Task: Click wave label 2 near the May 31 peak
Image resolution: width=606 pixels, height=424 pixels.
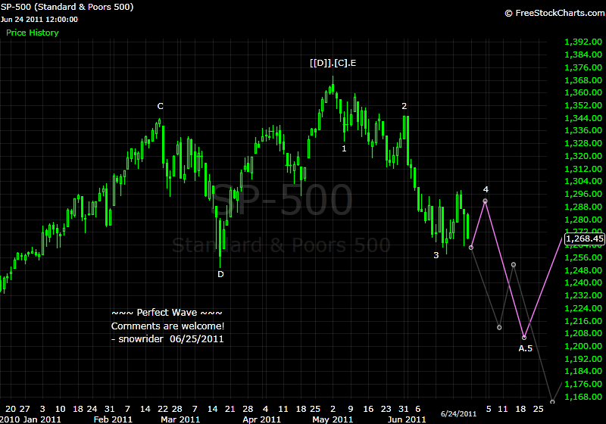Action: [405, 106]
